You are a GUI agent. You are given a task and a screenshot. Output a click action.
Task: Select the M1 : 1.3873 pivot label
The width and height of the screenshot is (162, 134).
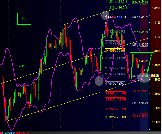point(140,103)
